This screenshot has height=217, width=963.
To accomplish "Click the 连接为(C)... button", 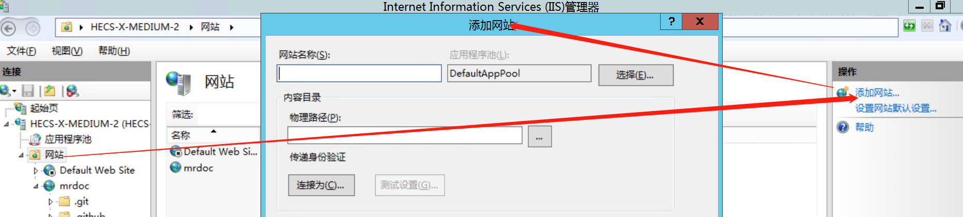I will [x=321, y=185].
